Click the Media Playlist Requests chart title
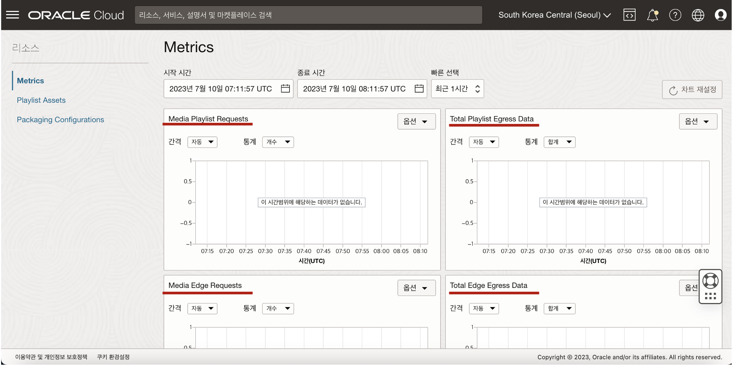 pyautogui.click(x=208, y=119)
